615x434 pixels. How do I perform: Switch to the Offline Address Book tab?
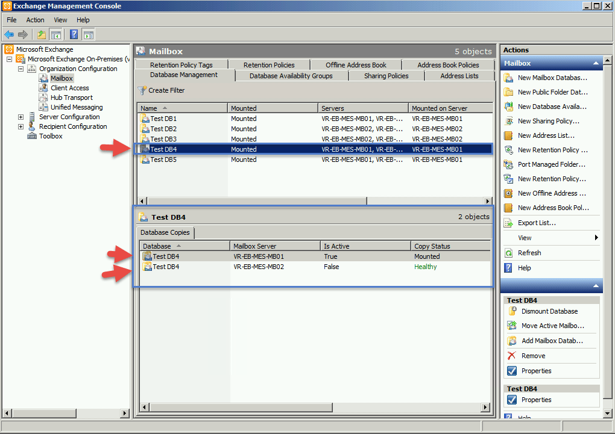point(356,65)
